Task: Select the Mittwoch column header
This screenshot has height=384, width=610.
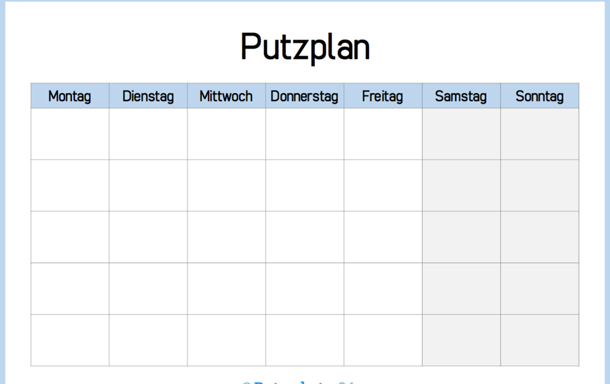Action: (x=226, y=96)
